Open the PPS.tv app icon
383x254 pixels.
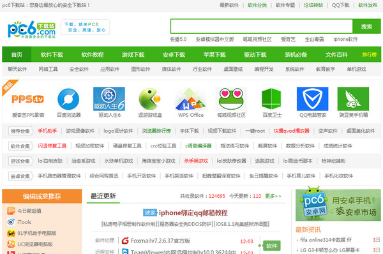click(27, 99)
